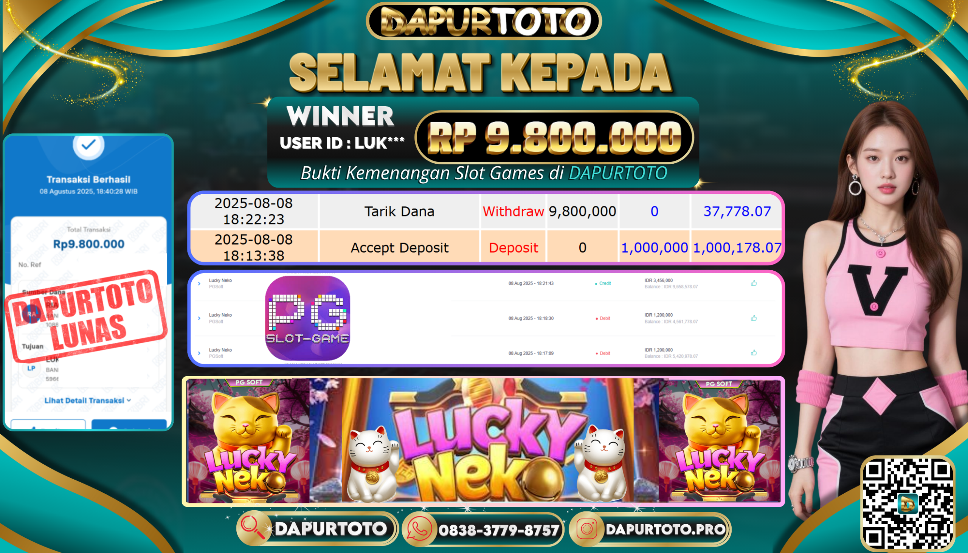Click thumbs-up icon on the Credit row
968x553 pixels.
click(x=754, y=283)
